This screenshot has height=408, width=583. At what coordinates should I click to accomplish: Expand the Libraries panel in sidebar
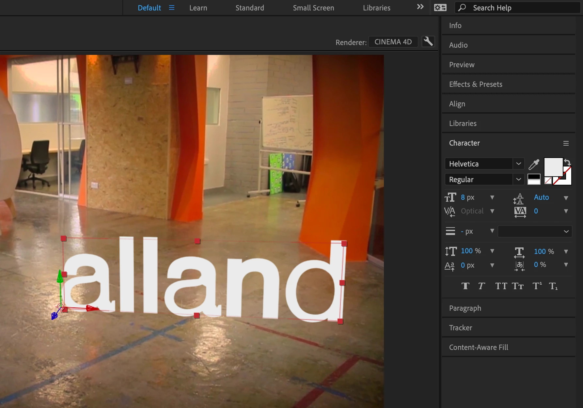[x=508, y=123]
